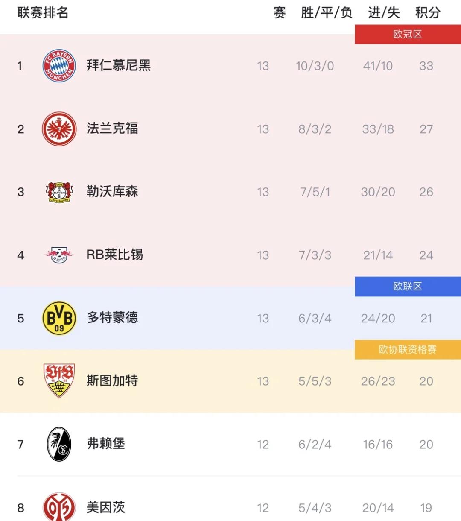
Task: Click the Bayer Leverkusen club crest
Action: pos(59,192)
